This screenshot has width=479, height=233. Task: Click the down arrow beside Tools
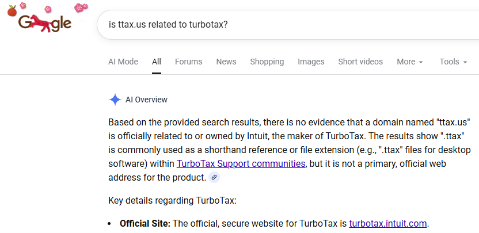465,62
